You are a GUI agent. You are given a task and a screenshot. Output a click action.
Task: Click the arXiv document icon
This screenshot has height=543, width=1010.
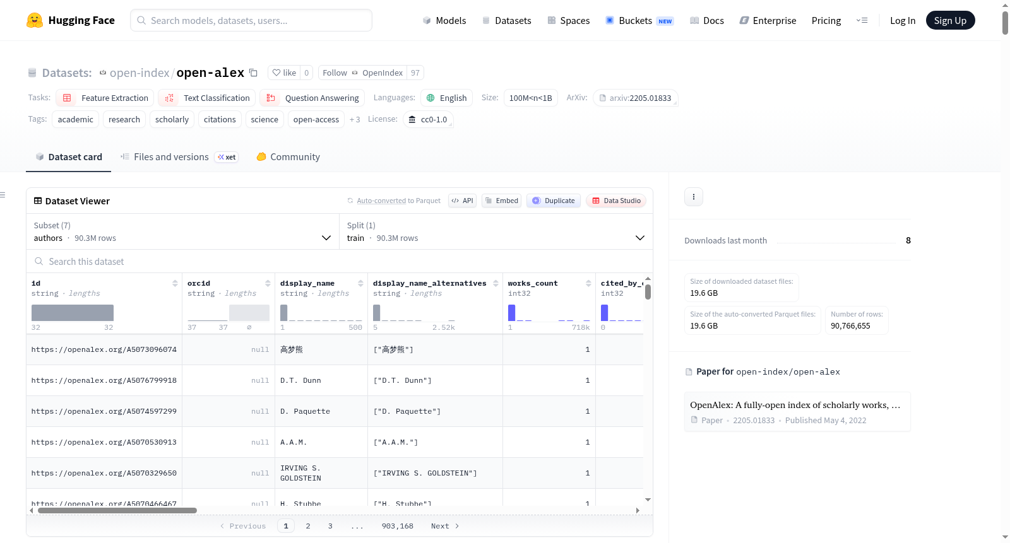[x=602, y=98]
